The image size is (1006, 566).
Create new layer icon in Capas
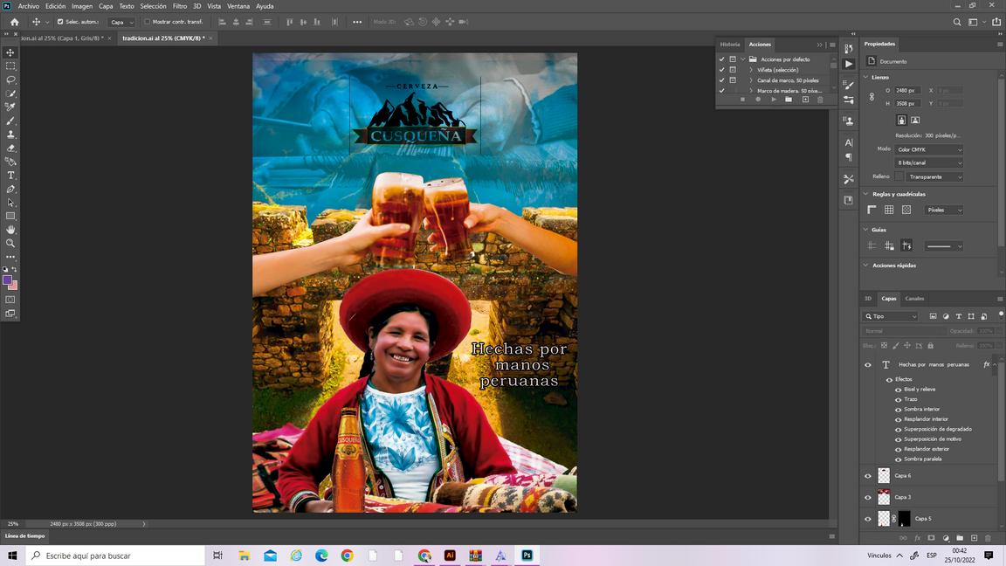[974, 538]
